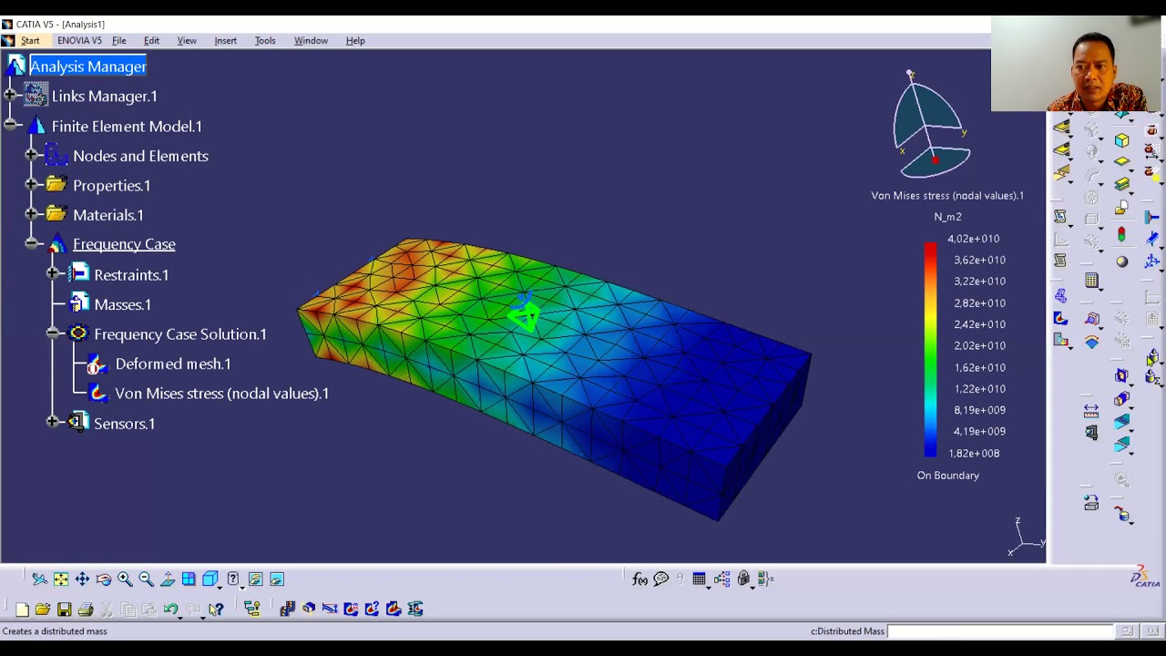1166x656 pixels.
Task: Click the Compute calculator icon
Action: [1091, 280]
